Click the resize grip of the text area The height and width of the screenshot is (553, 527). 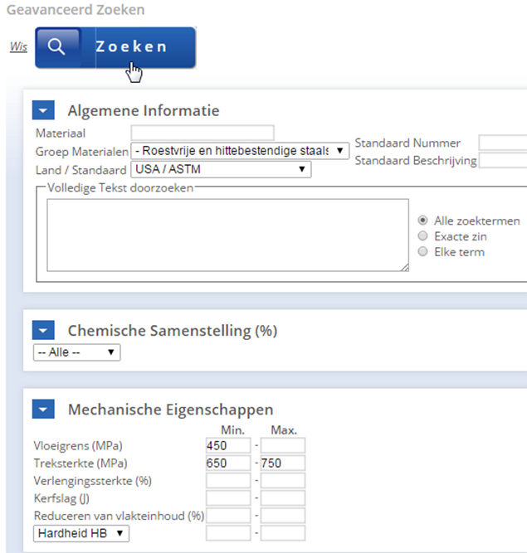tap(405, 268)
